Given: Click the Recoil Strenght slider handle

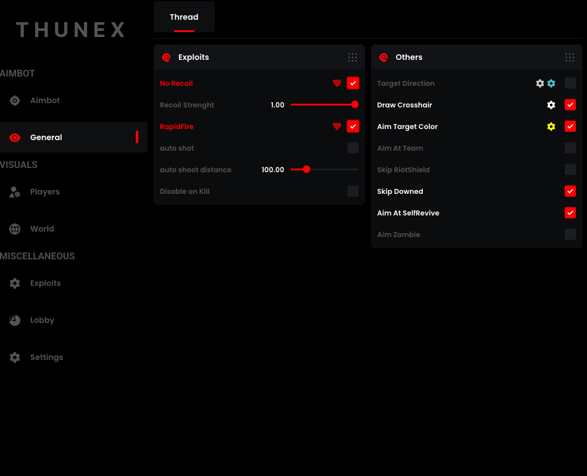Looking at the screenshot, I should 354,105.
